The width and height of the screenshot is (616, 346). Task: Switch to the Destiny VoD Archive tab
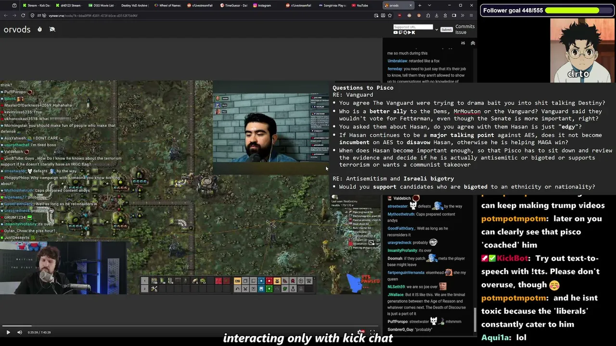pyautogui.click(x=134, y=5)
